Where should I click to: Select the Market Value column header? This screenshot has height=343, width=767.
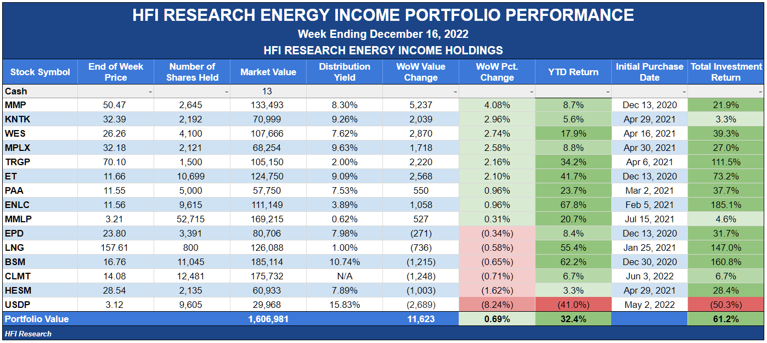(x=268, y=72)
